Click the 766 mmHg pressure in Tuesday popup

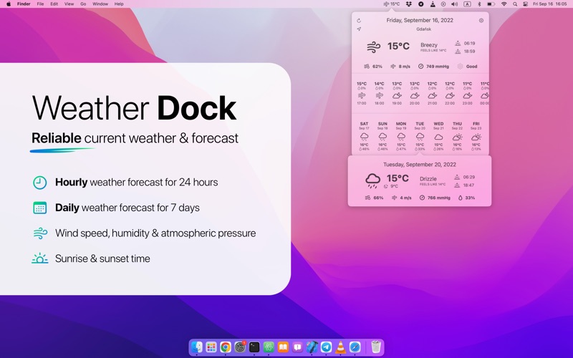435,198
